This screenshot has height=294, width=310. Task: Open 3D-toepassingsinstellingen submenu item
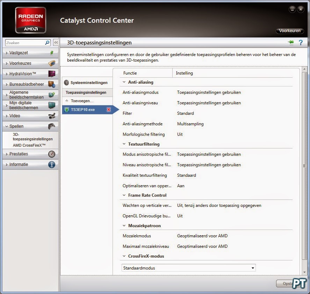pyautogui.click(x=33, y=136)
